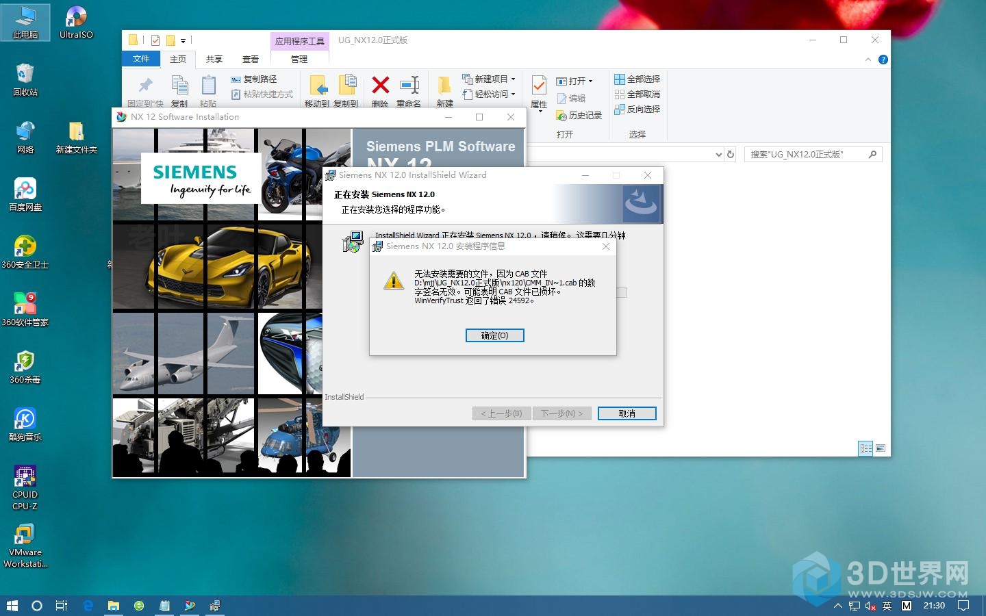Click 移动到 folder arrow icon
Screen dimensions: 986x616
coord(318,86)
